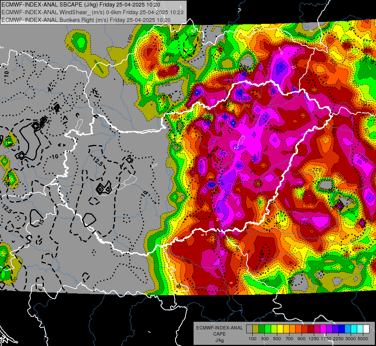
Task: Select the 700 tick label in legend scale
Action: pos(290,339)
